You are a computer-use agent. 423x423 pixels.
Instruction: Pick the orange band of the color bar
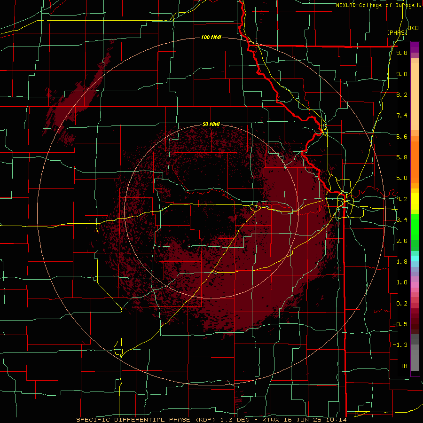415,162
